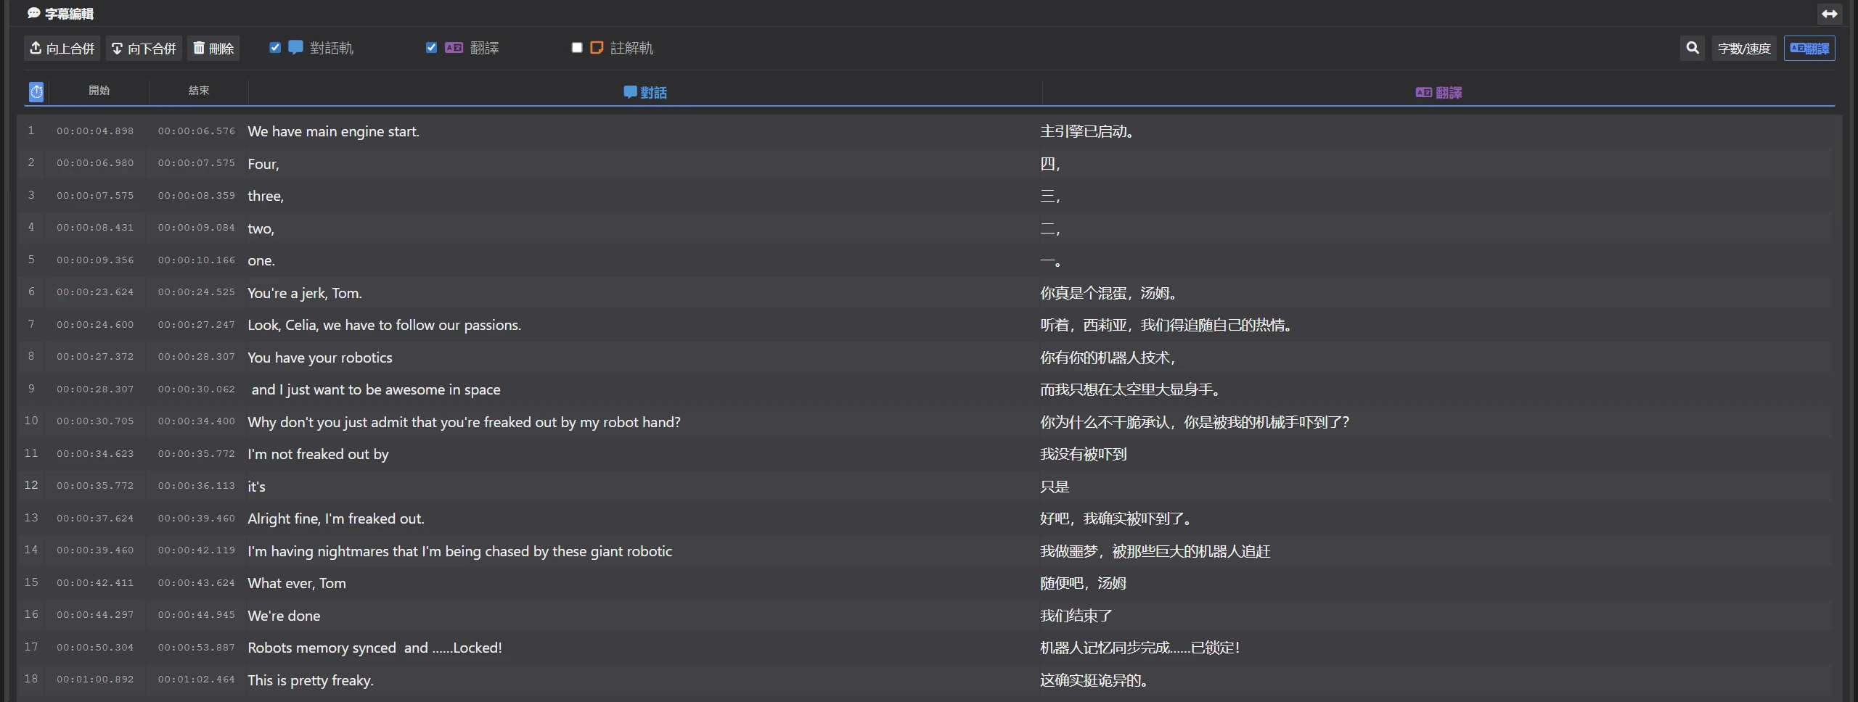Select the line about 'my robot hand?'
The image size is (1858, 702).
(x=464, y=422)
